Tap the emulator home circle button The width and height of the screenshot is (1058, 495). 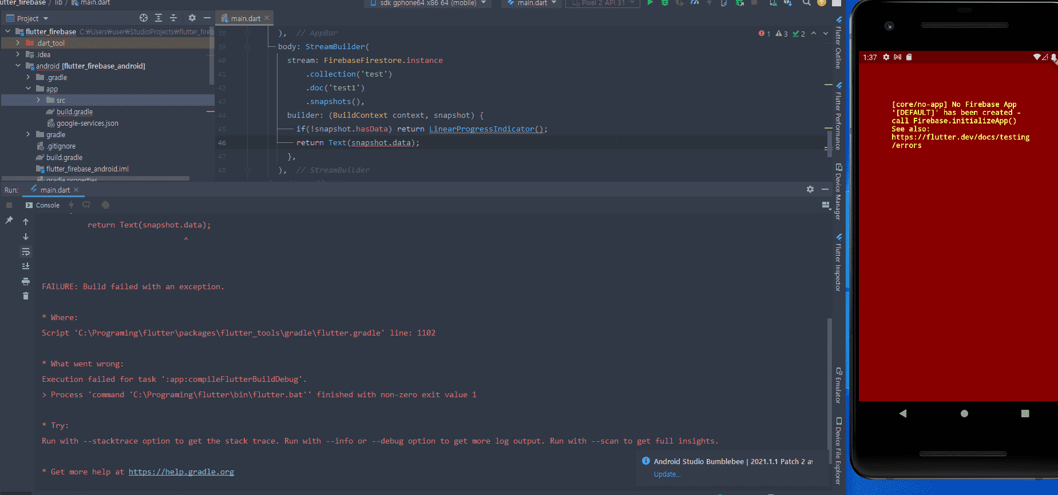tap(964, 413)
